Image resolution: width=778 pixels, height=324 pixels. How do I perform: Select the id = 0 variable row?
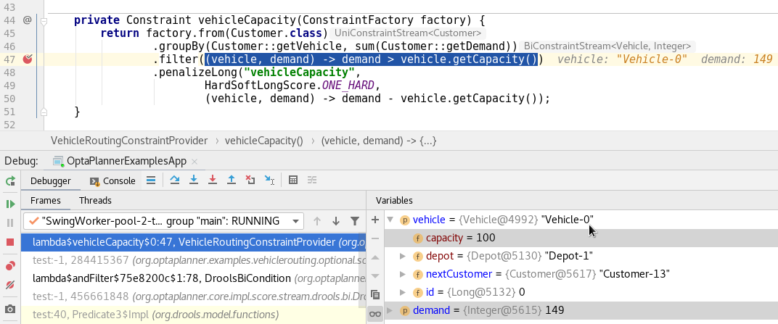point(581,292)
